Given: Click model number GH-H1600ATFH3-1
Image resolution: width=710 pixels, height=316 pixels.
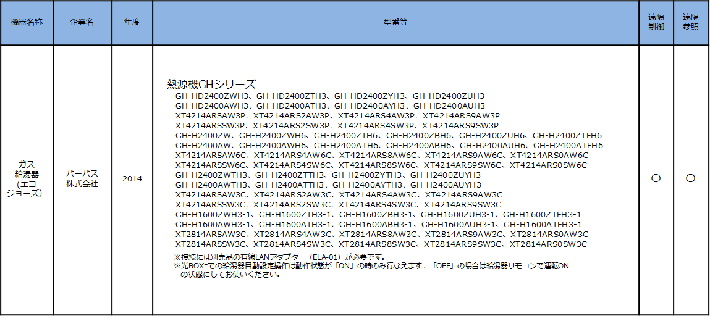Looking at the screenshot, I should tap(543, 224).
